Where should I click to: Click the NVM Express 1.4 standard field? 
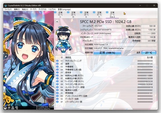pos(125,45)
